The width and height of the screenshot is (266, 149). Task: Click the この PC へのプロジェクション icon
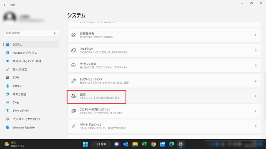74,111
